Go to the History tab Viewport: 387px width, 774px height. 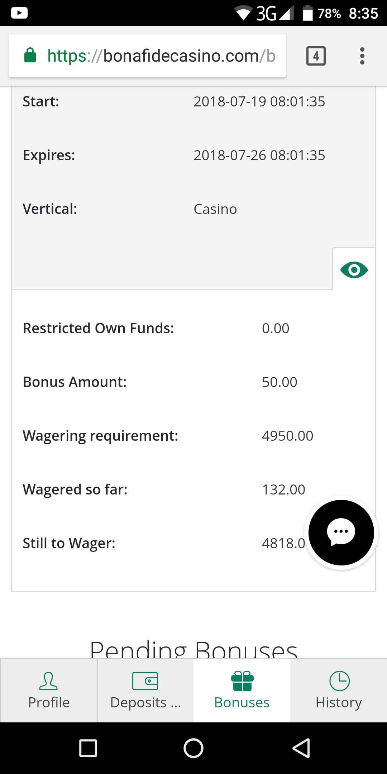click(339, 691)
